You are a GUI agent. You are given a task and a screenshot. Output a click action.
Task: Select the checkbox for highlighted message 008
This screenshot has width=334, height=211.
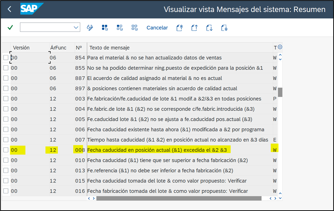pyautogui.click(x=6, y=150)
